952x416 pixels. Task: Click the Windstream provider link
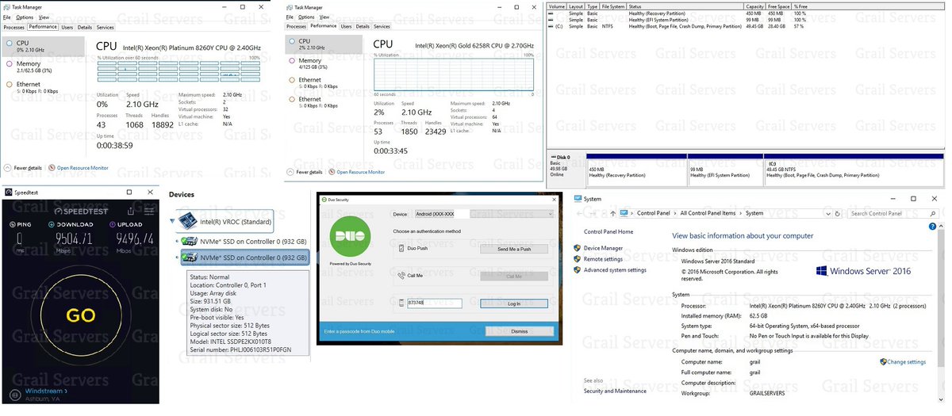click(47, 391)
